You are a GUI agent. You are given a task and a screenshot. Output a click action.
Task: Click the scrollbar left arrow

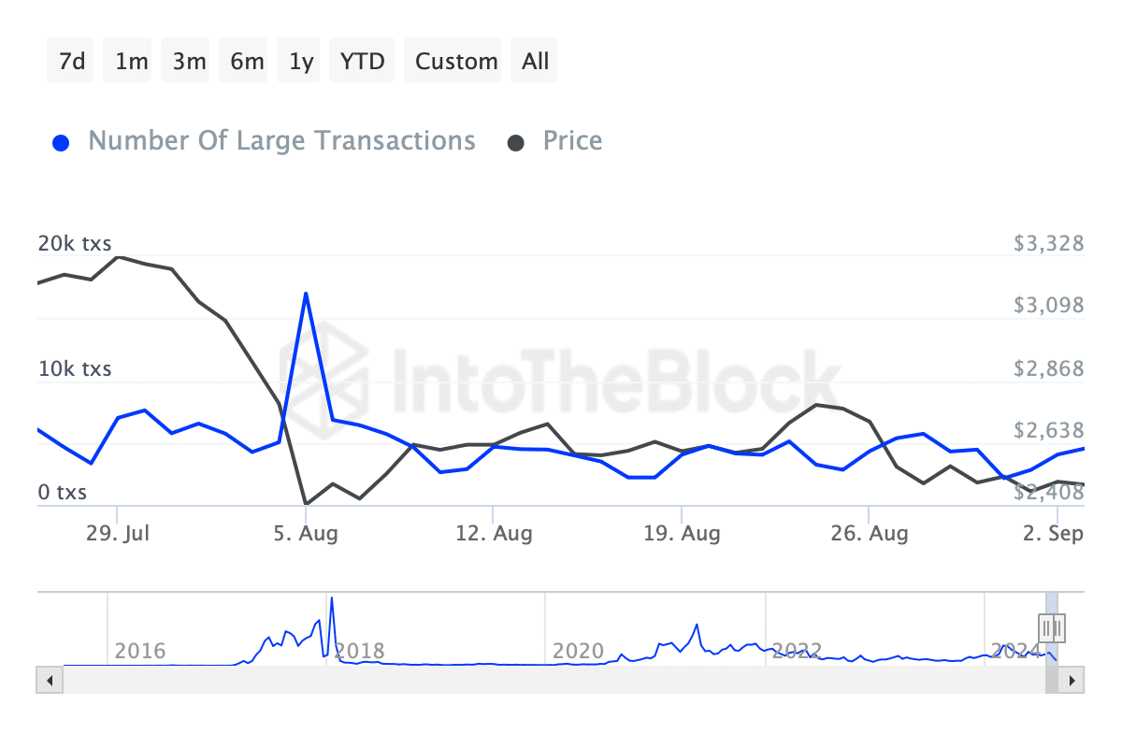pos(50,680)
